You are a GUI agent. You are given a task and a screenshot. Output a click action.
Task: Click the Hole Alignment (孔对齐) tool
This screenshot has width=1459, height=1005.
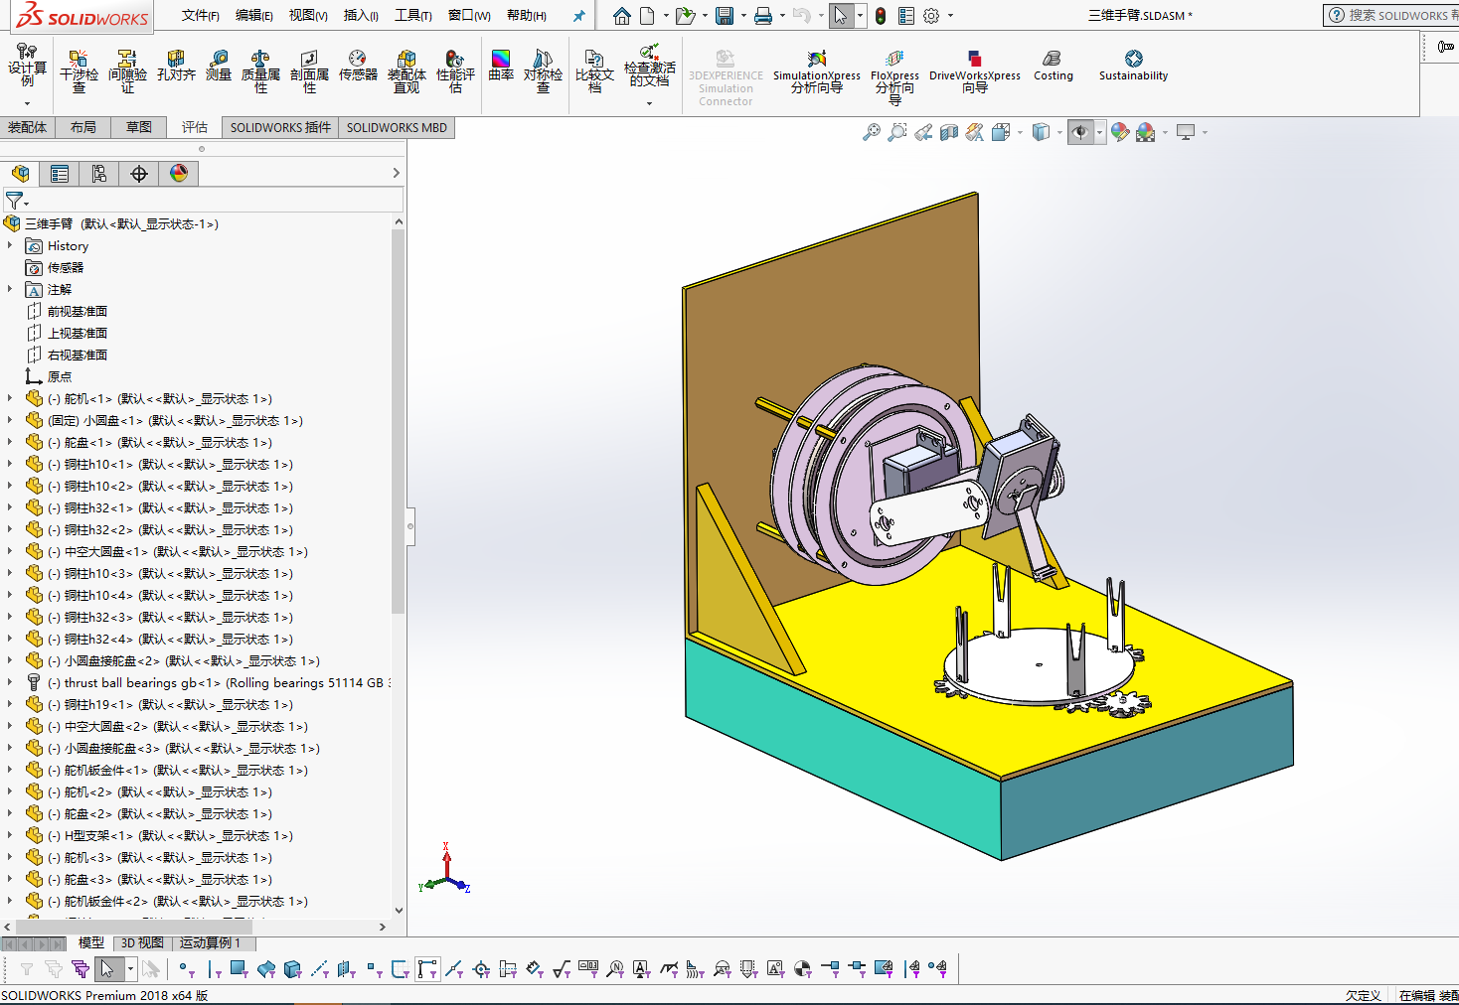pyautogui.click(x=176, y=66)
